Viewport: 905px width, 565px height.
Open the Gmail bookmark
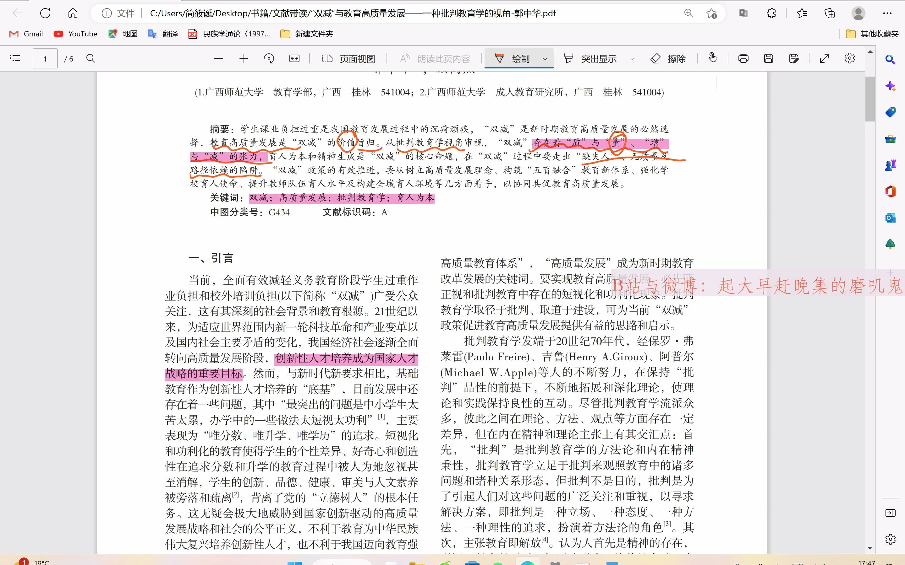pos(26,34)
